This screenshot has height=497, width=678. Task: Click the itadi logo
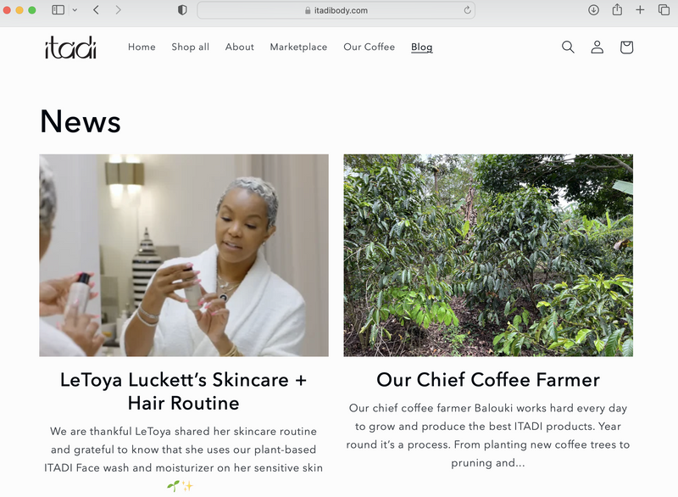(71, 47)
